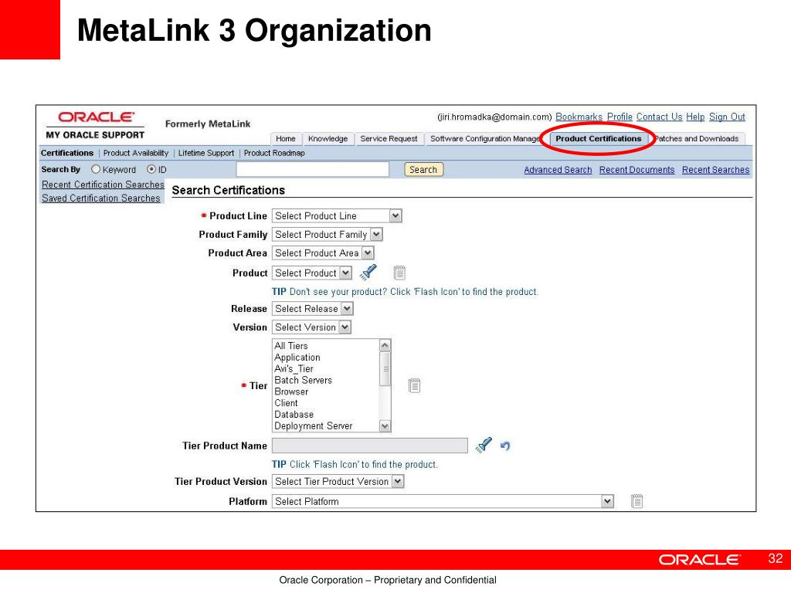The height and width of the screenshot is (593, 791).
Task: Click the Tier Product Name field
Action: click(x=370, y=446)
